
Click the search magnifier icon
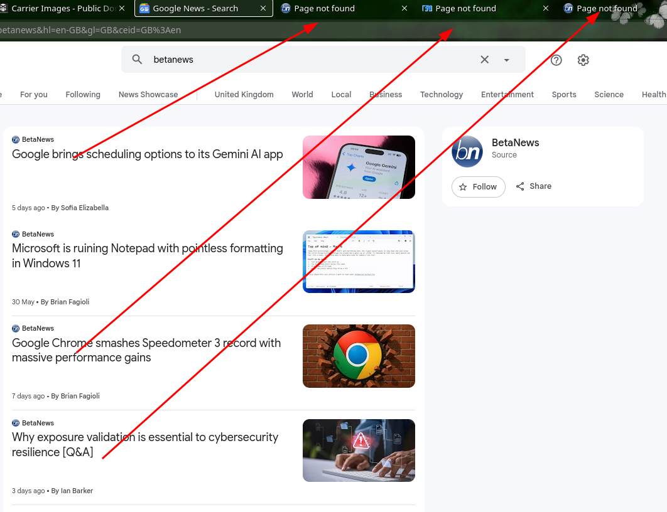[137, 60]
